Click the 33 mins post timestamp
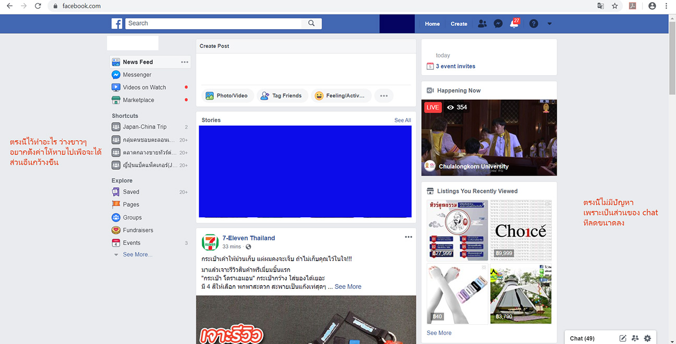The image size is (676, 344). (232, 247)
